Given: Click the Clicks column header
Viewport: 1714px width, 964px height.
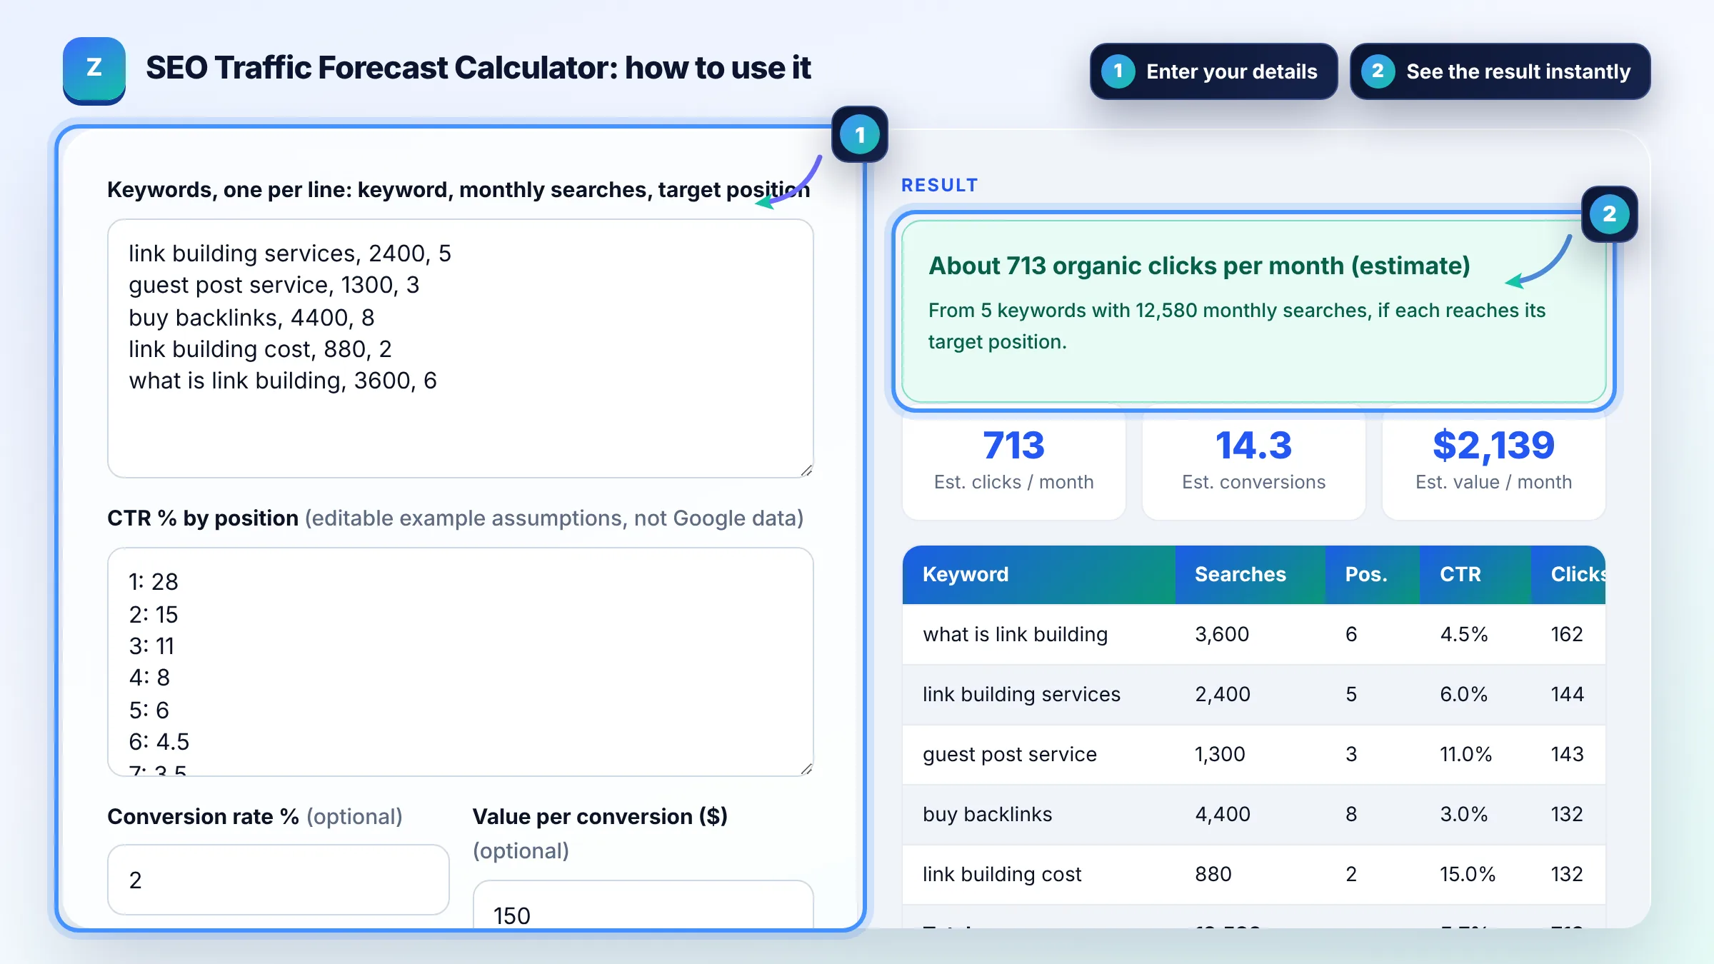Looking at the screenshot, I should coord(1568,575).
